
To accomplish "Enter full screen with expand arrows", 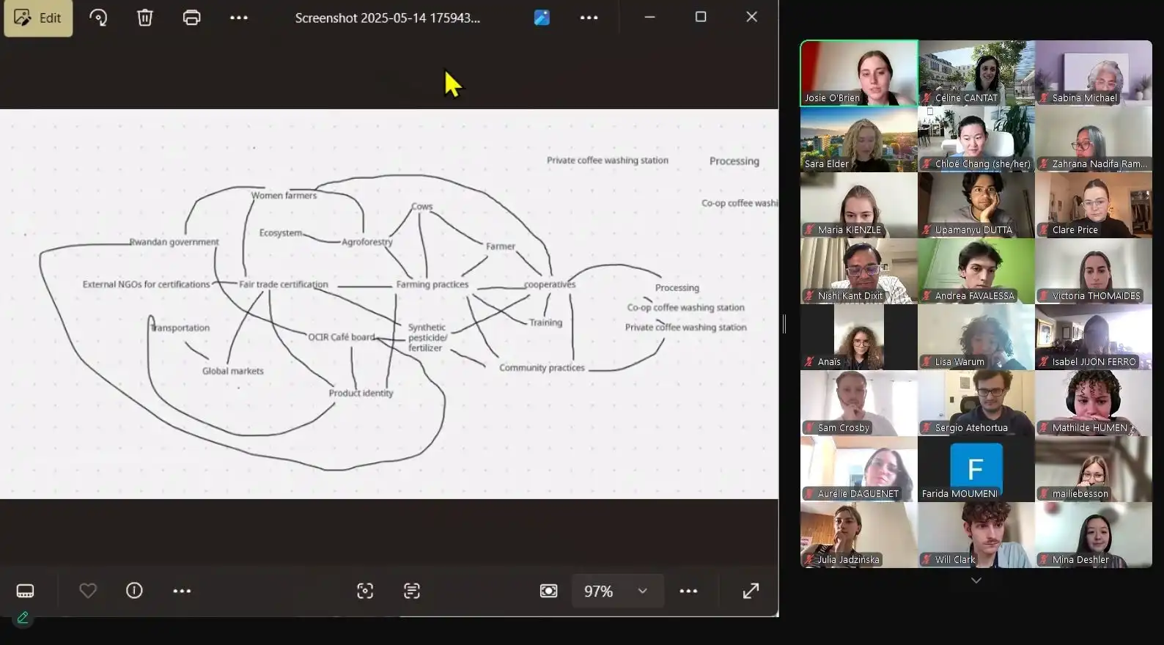I will pos(751,591).
